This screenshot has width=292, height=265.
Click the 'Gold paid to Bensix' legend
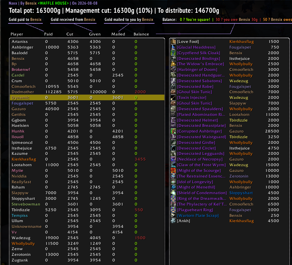[x=25, y=19]
